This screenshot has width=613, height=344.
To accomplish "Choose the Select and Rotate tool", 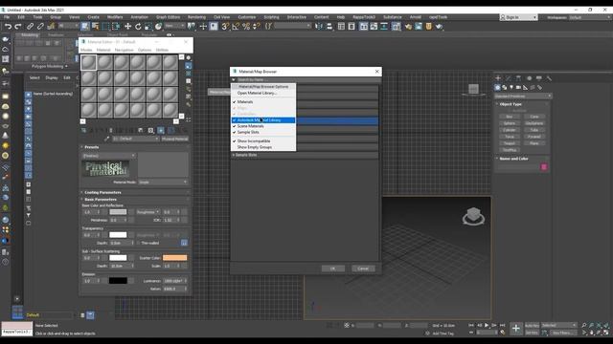I will point(138,27).
